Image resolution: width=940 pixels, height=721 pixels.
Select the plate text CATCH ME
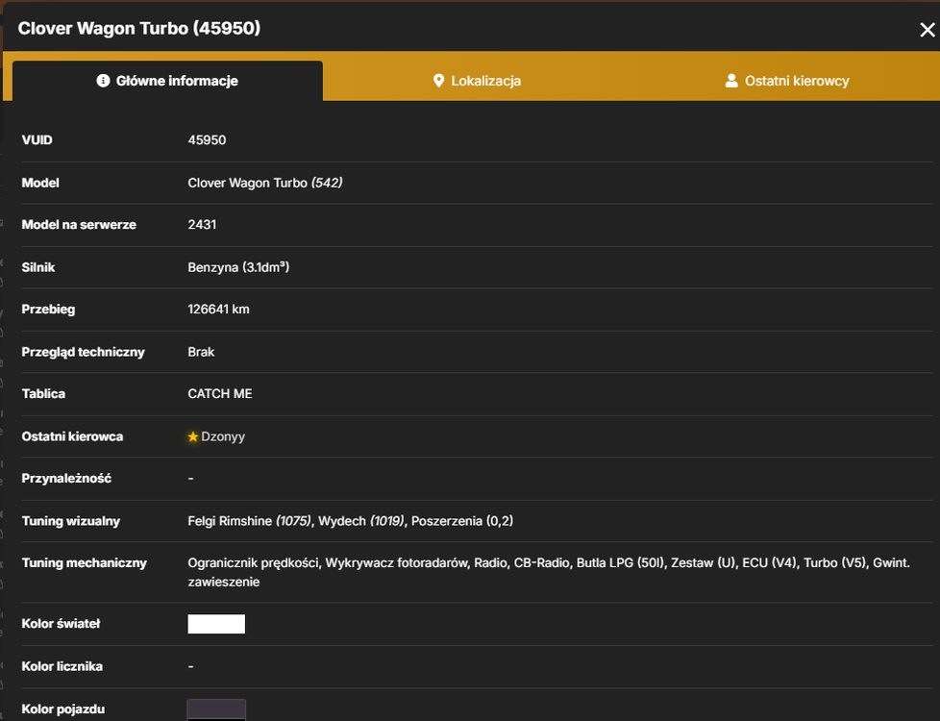[x=220, y=394]
